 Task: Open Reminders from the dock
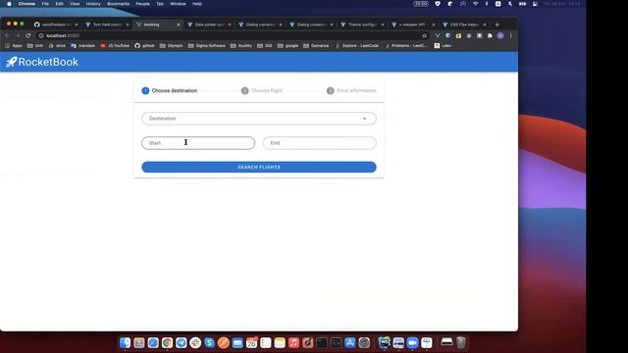(266, 343)
